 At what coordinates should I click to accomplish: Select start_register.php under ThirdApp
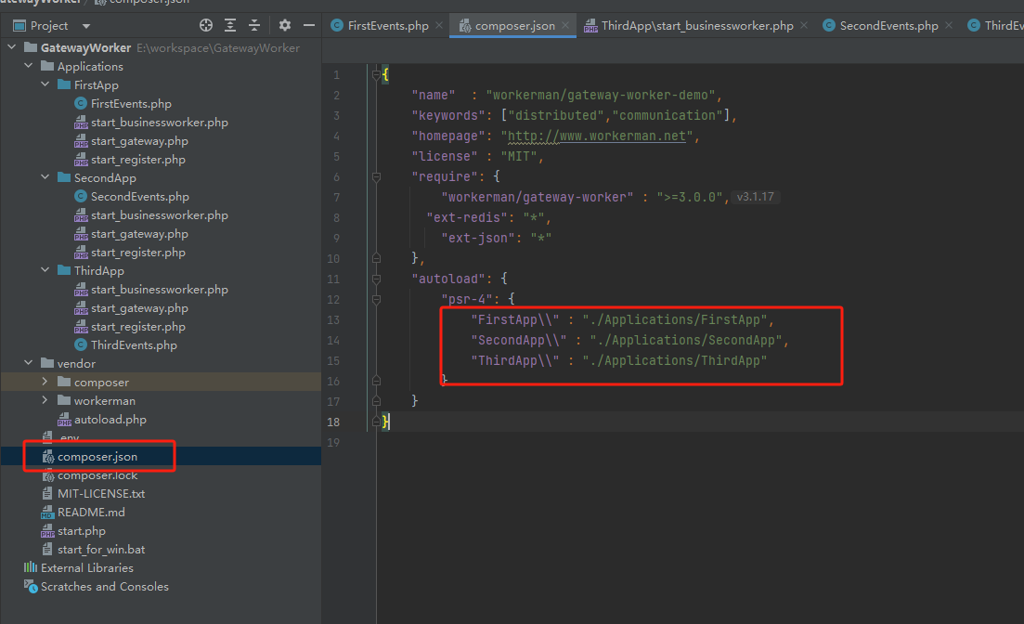pyautogui.click(x=137, y=327)
